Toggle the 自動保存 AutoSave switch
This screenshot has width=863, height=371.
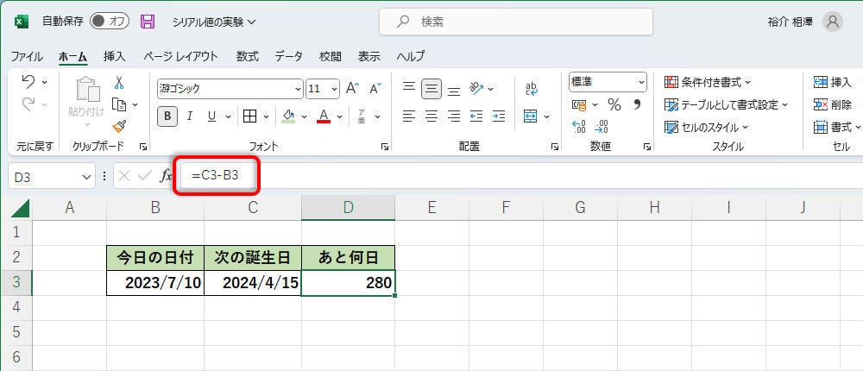(x=109, y=22)
